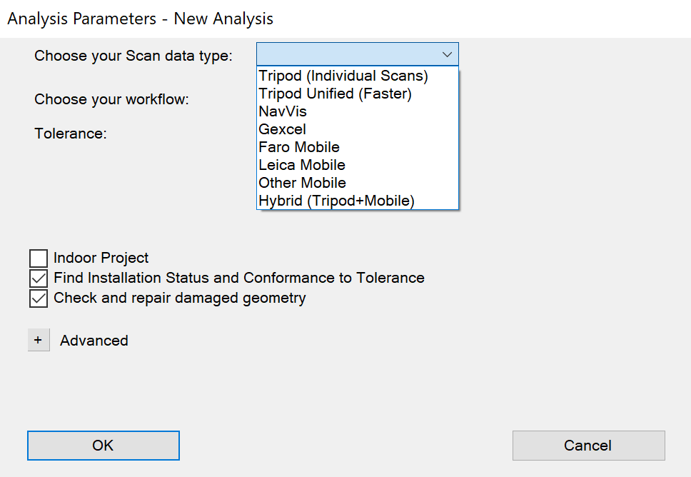Image resolution: width=691 pixels, height=477 pixels.
Task: Expand Advanced section with plus button
Action: [39, 341]
